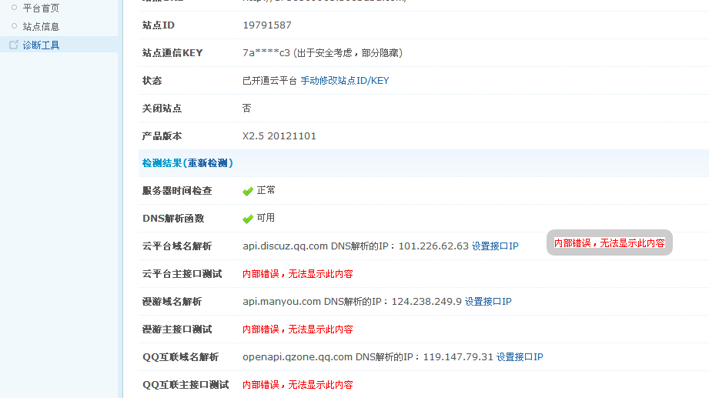Click the DNS解析函数 label
Image resolution: width=709 pixels, height=398 pixels.
click(x=173, y=219)
